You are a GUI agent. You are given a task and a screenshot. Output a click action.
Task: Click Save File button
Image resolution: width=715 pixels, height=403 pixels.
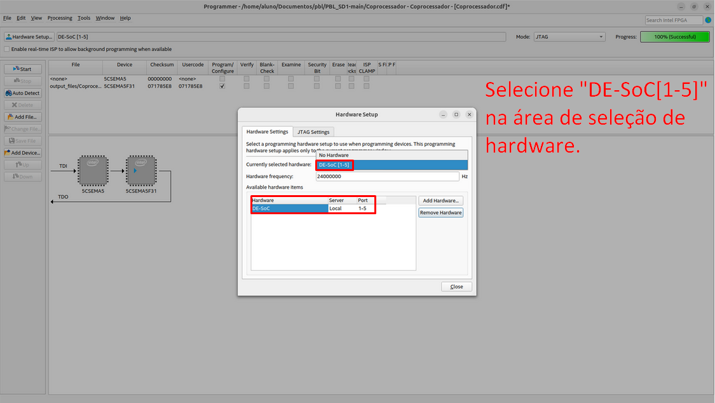pyautogui.click(x=23, y=141)
